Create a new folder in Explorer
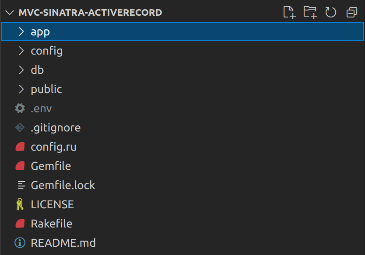Screen dimensions: 365x255 (310, 12)
